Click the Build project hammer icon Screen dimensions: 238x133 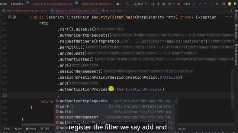click(127, 4)
